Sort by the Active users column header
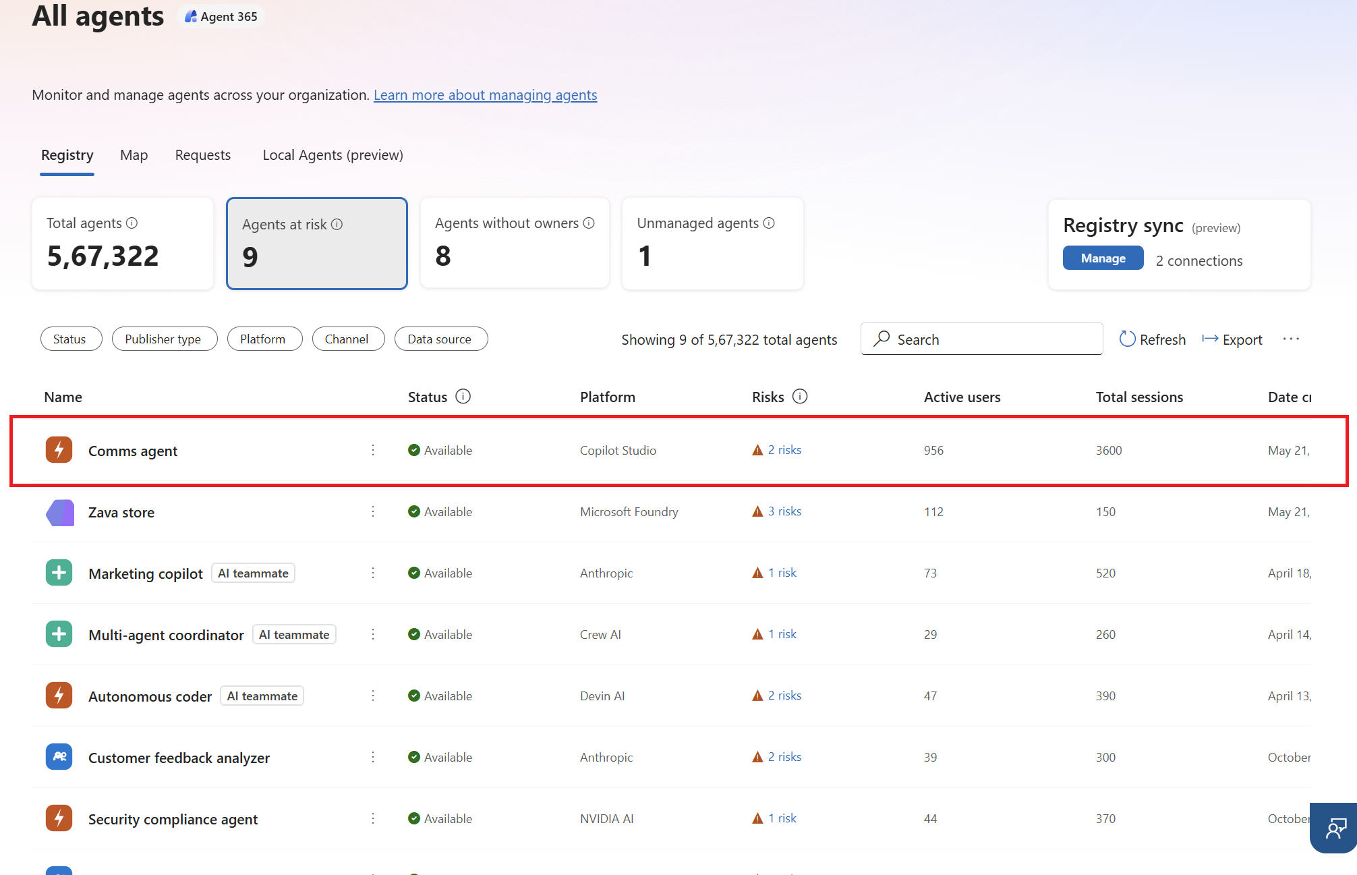 coord(962,397)
